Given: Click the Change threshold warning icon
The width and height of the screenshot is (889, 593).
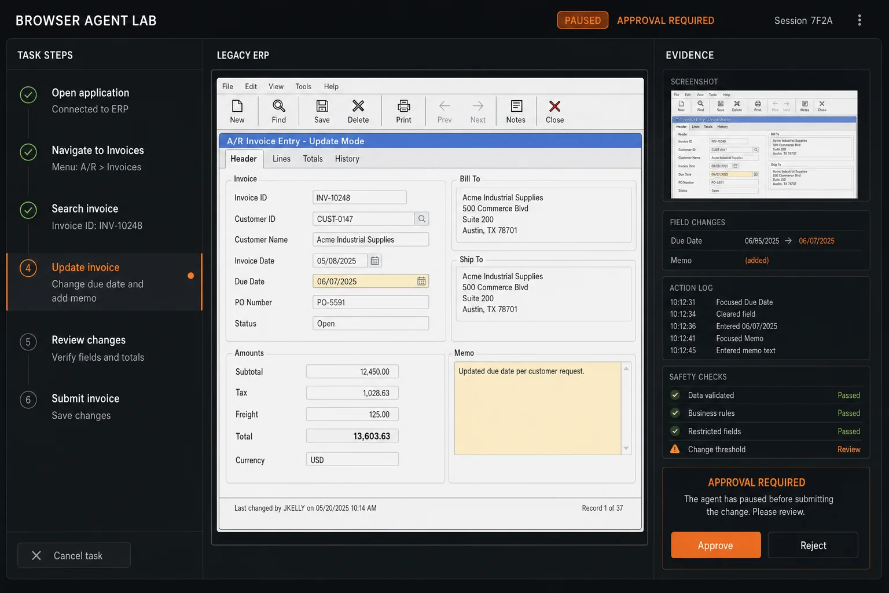Looking at the screenshot, I should click(675, 449).
